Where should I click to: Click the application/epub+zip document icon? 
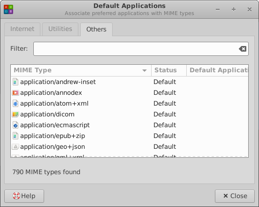tap(15, 136)
